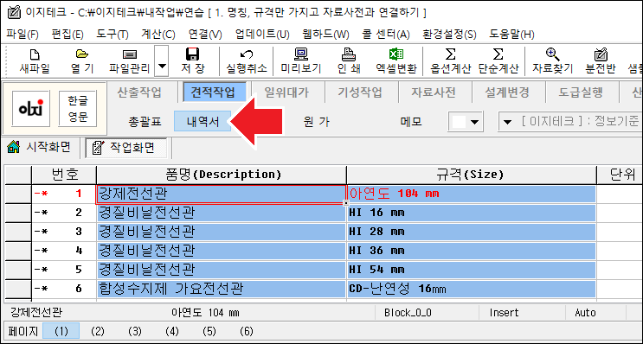Click Insert status bar indicator
Image resolution: width=643 pixels, height=344 pixels.
click(504, 313)
